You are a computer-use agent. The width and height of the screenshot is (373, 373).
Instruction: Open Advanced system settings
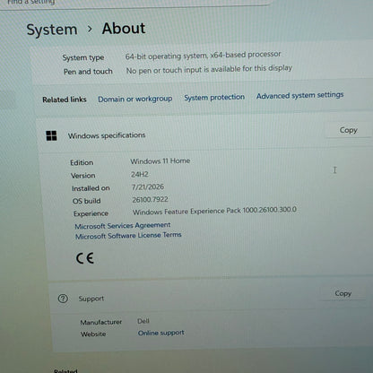(299, 96)
